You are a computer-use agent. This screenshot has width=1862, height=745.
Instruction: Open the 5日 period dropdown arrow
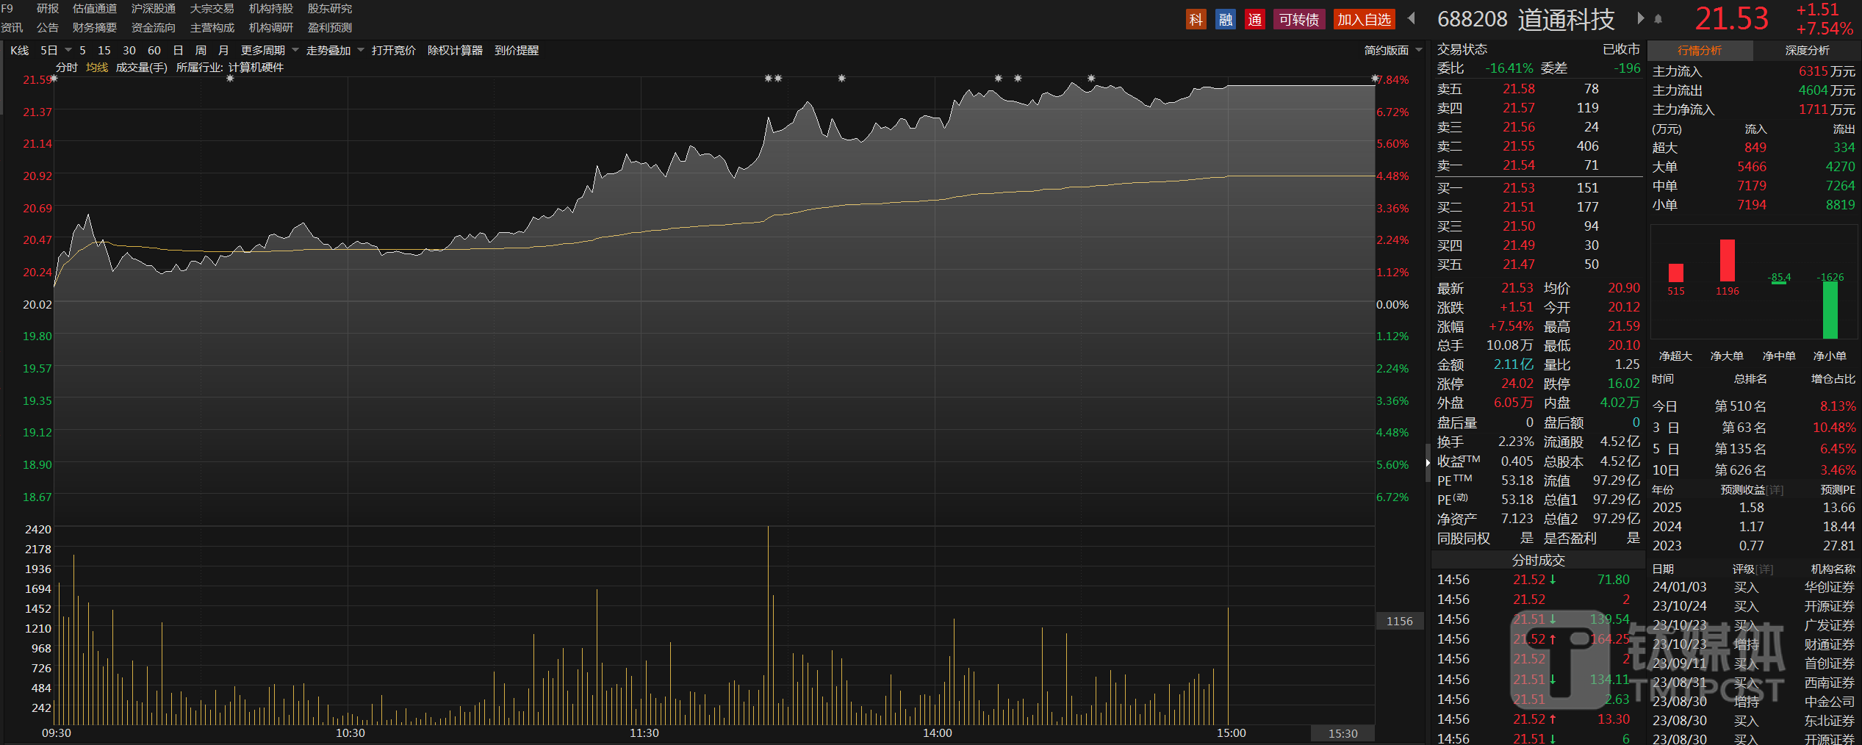click(x=68, y=50)
